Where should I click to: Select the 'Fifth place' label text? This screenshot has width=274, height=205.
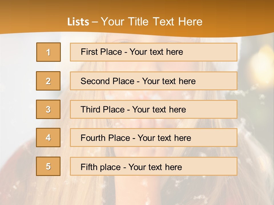pos(100,167)
